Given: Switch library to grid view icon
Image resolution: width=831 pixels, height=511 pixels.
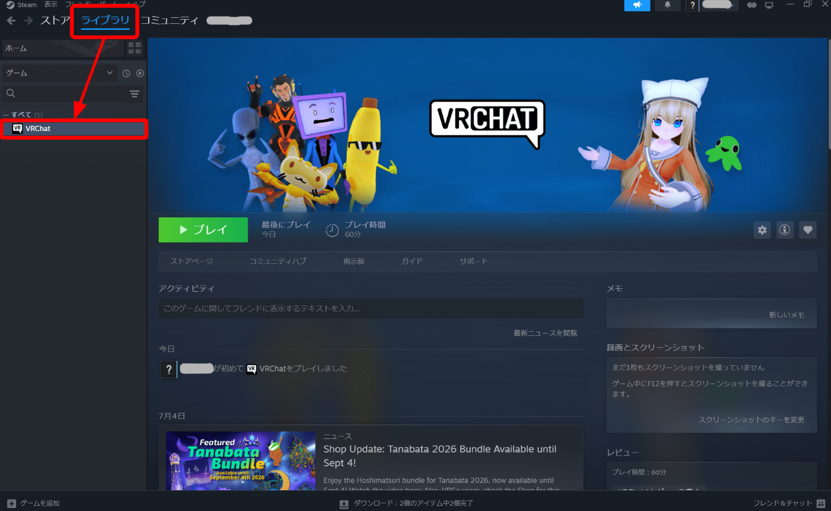Looking at the screenshot, I should point(135,48).
